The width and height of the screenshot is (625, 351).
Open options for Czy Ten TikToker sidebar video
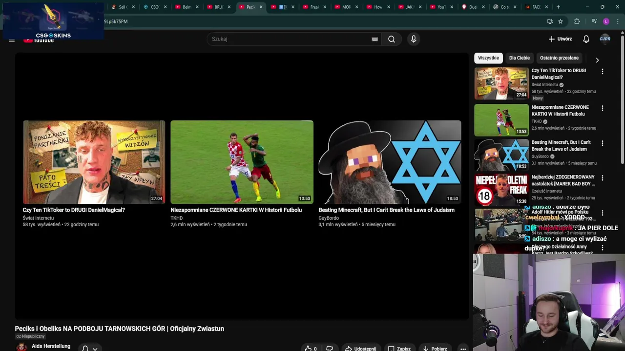tap(602, 71)
